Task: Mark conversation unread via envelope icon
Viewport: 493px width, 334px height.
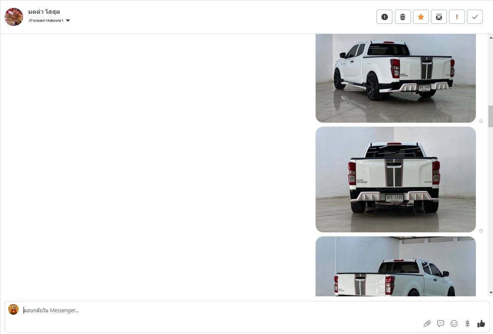Action: pyautogui.click(x=439, y=17)
